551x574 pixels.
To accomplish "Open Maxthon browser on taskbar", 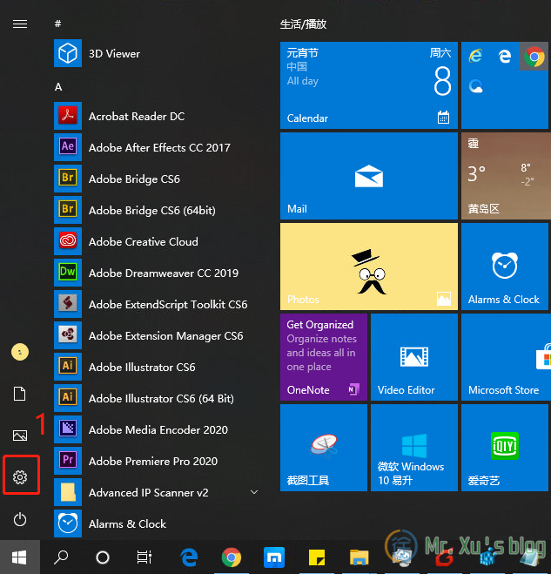I will click(x=274, y=557).
